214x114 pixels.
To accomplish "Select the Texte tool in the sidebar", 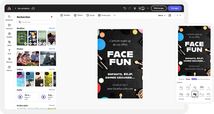I will coord(9,51).
